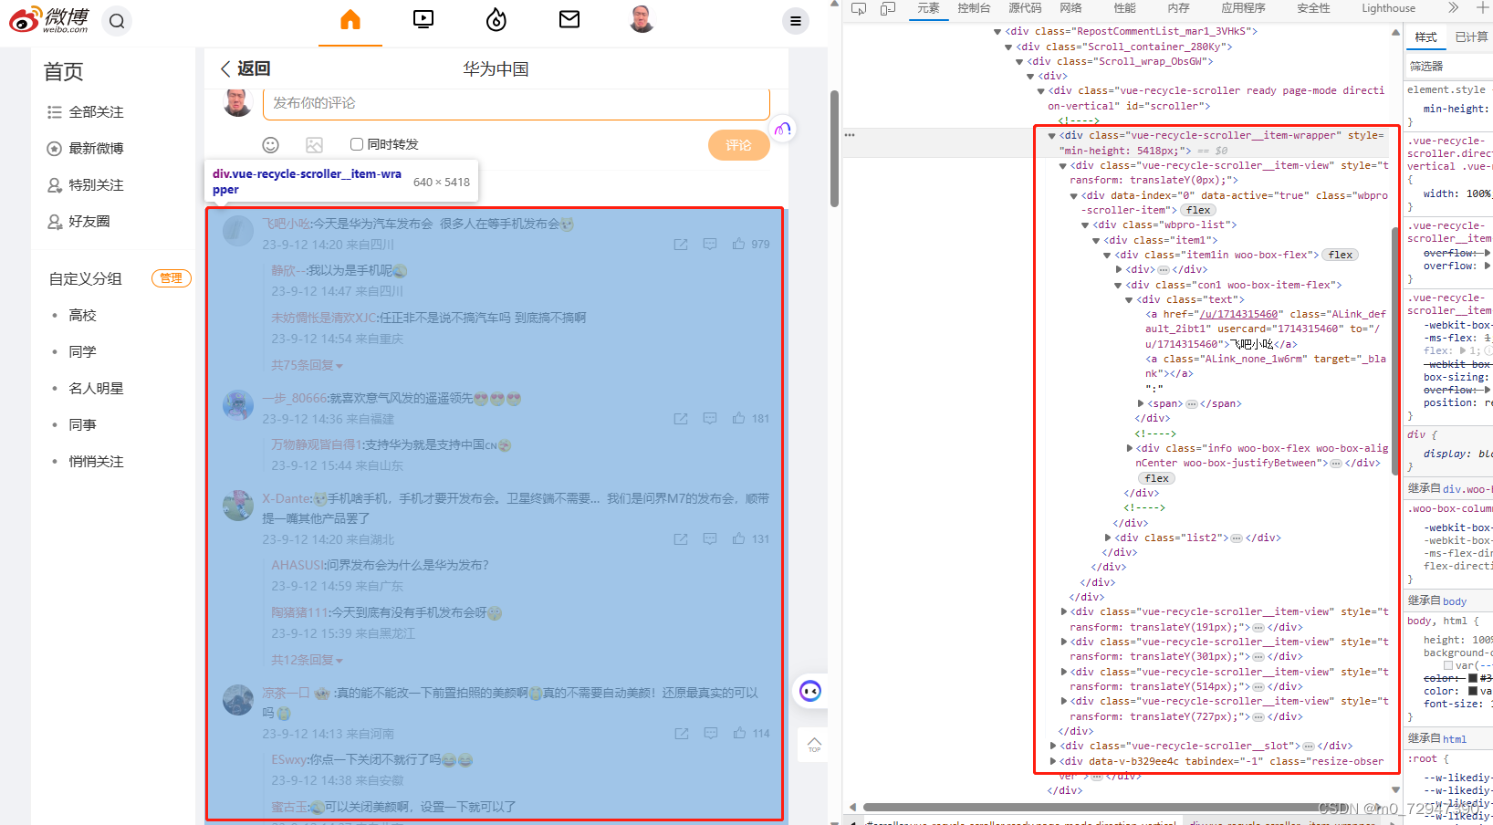Open the 应用程序 DevTools tab
Screen dimensions: 1493x825
click(x=1243, y=8)
